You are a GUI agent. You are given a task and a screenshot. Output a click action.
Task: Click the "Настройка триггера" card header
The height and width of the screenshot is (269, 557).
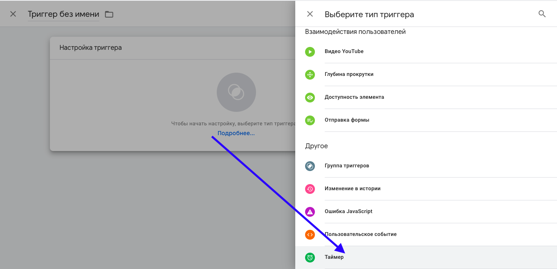(x=173, y=48)
